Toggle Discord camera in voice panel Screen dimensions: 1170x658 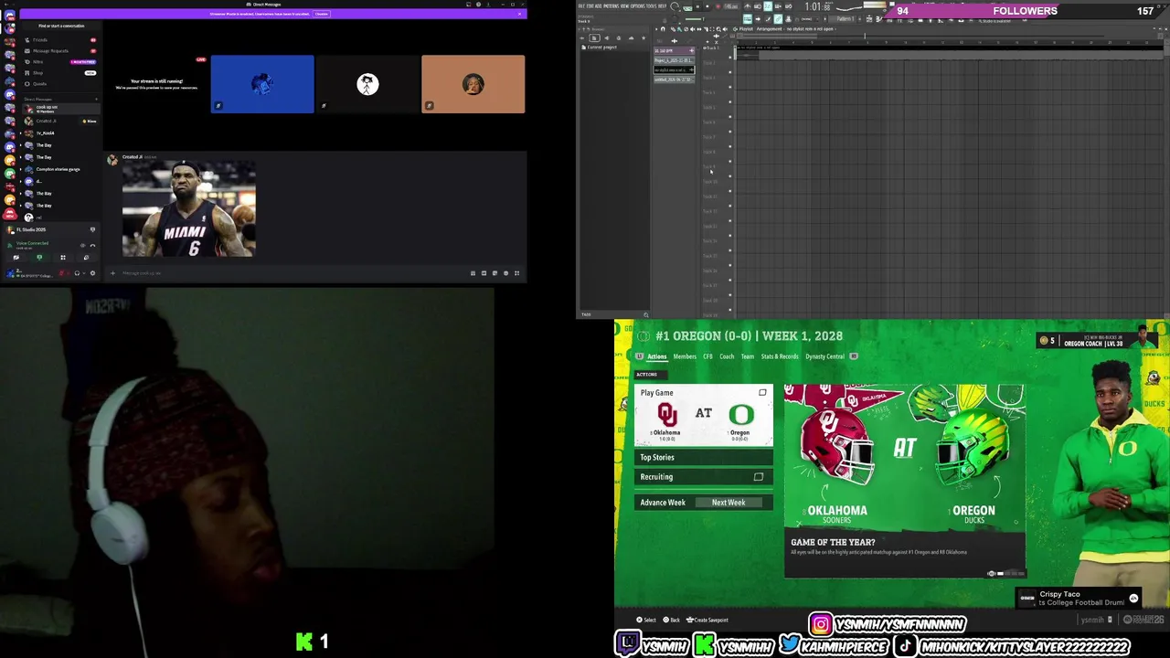coord(16,258)
